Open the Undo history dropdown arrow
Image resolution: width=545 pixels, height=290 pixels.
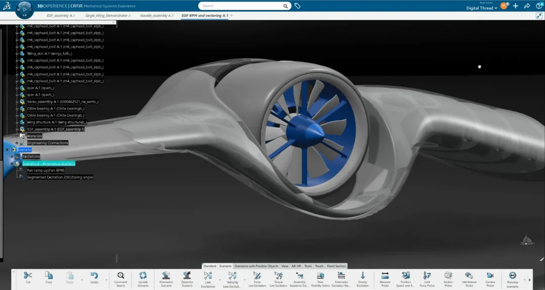pos(106,279)
